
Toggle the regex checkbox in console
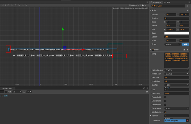(x=6, y=92)
